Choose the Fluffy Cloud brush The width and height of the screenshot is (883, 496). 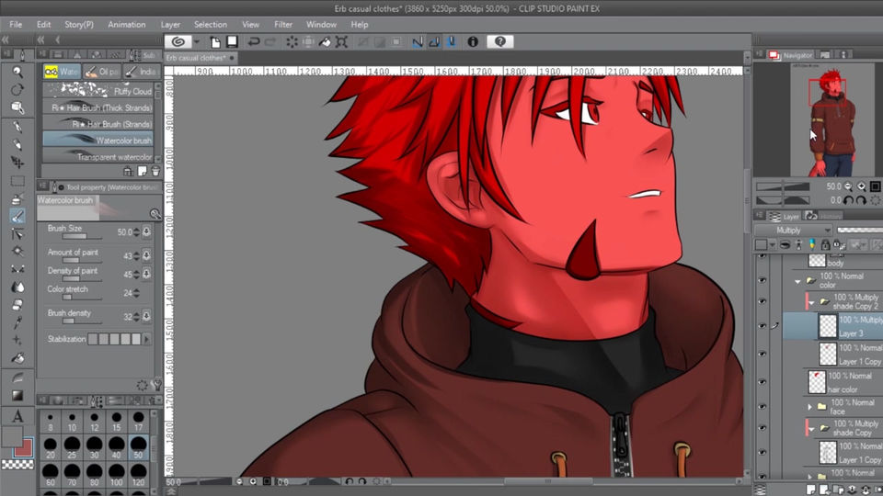click(x=98, y=91)
